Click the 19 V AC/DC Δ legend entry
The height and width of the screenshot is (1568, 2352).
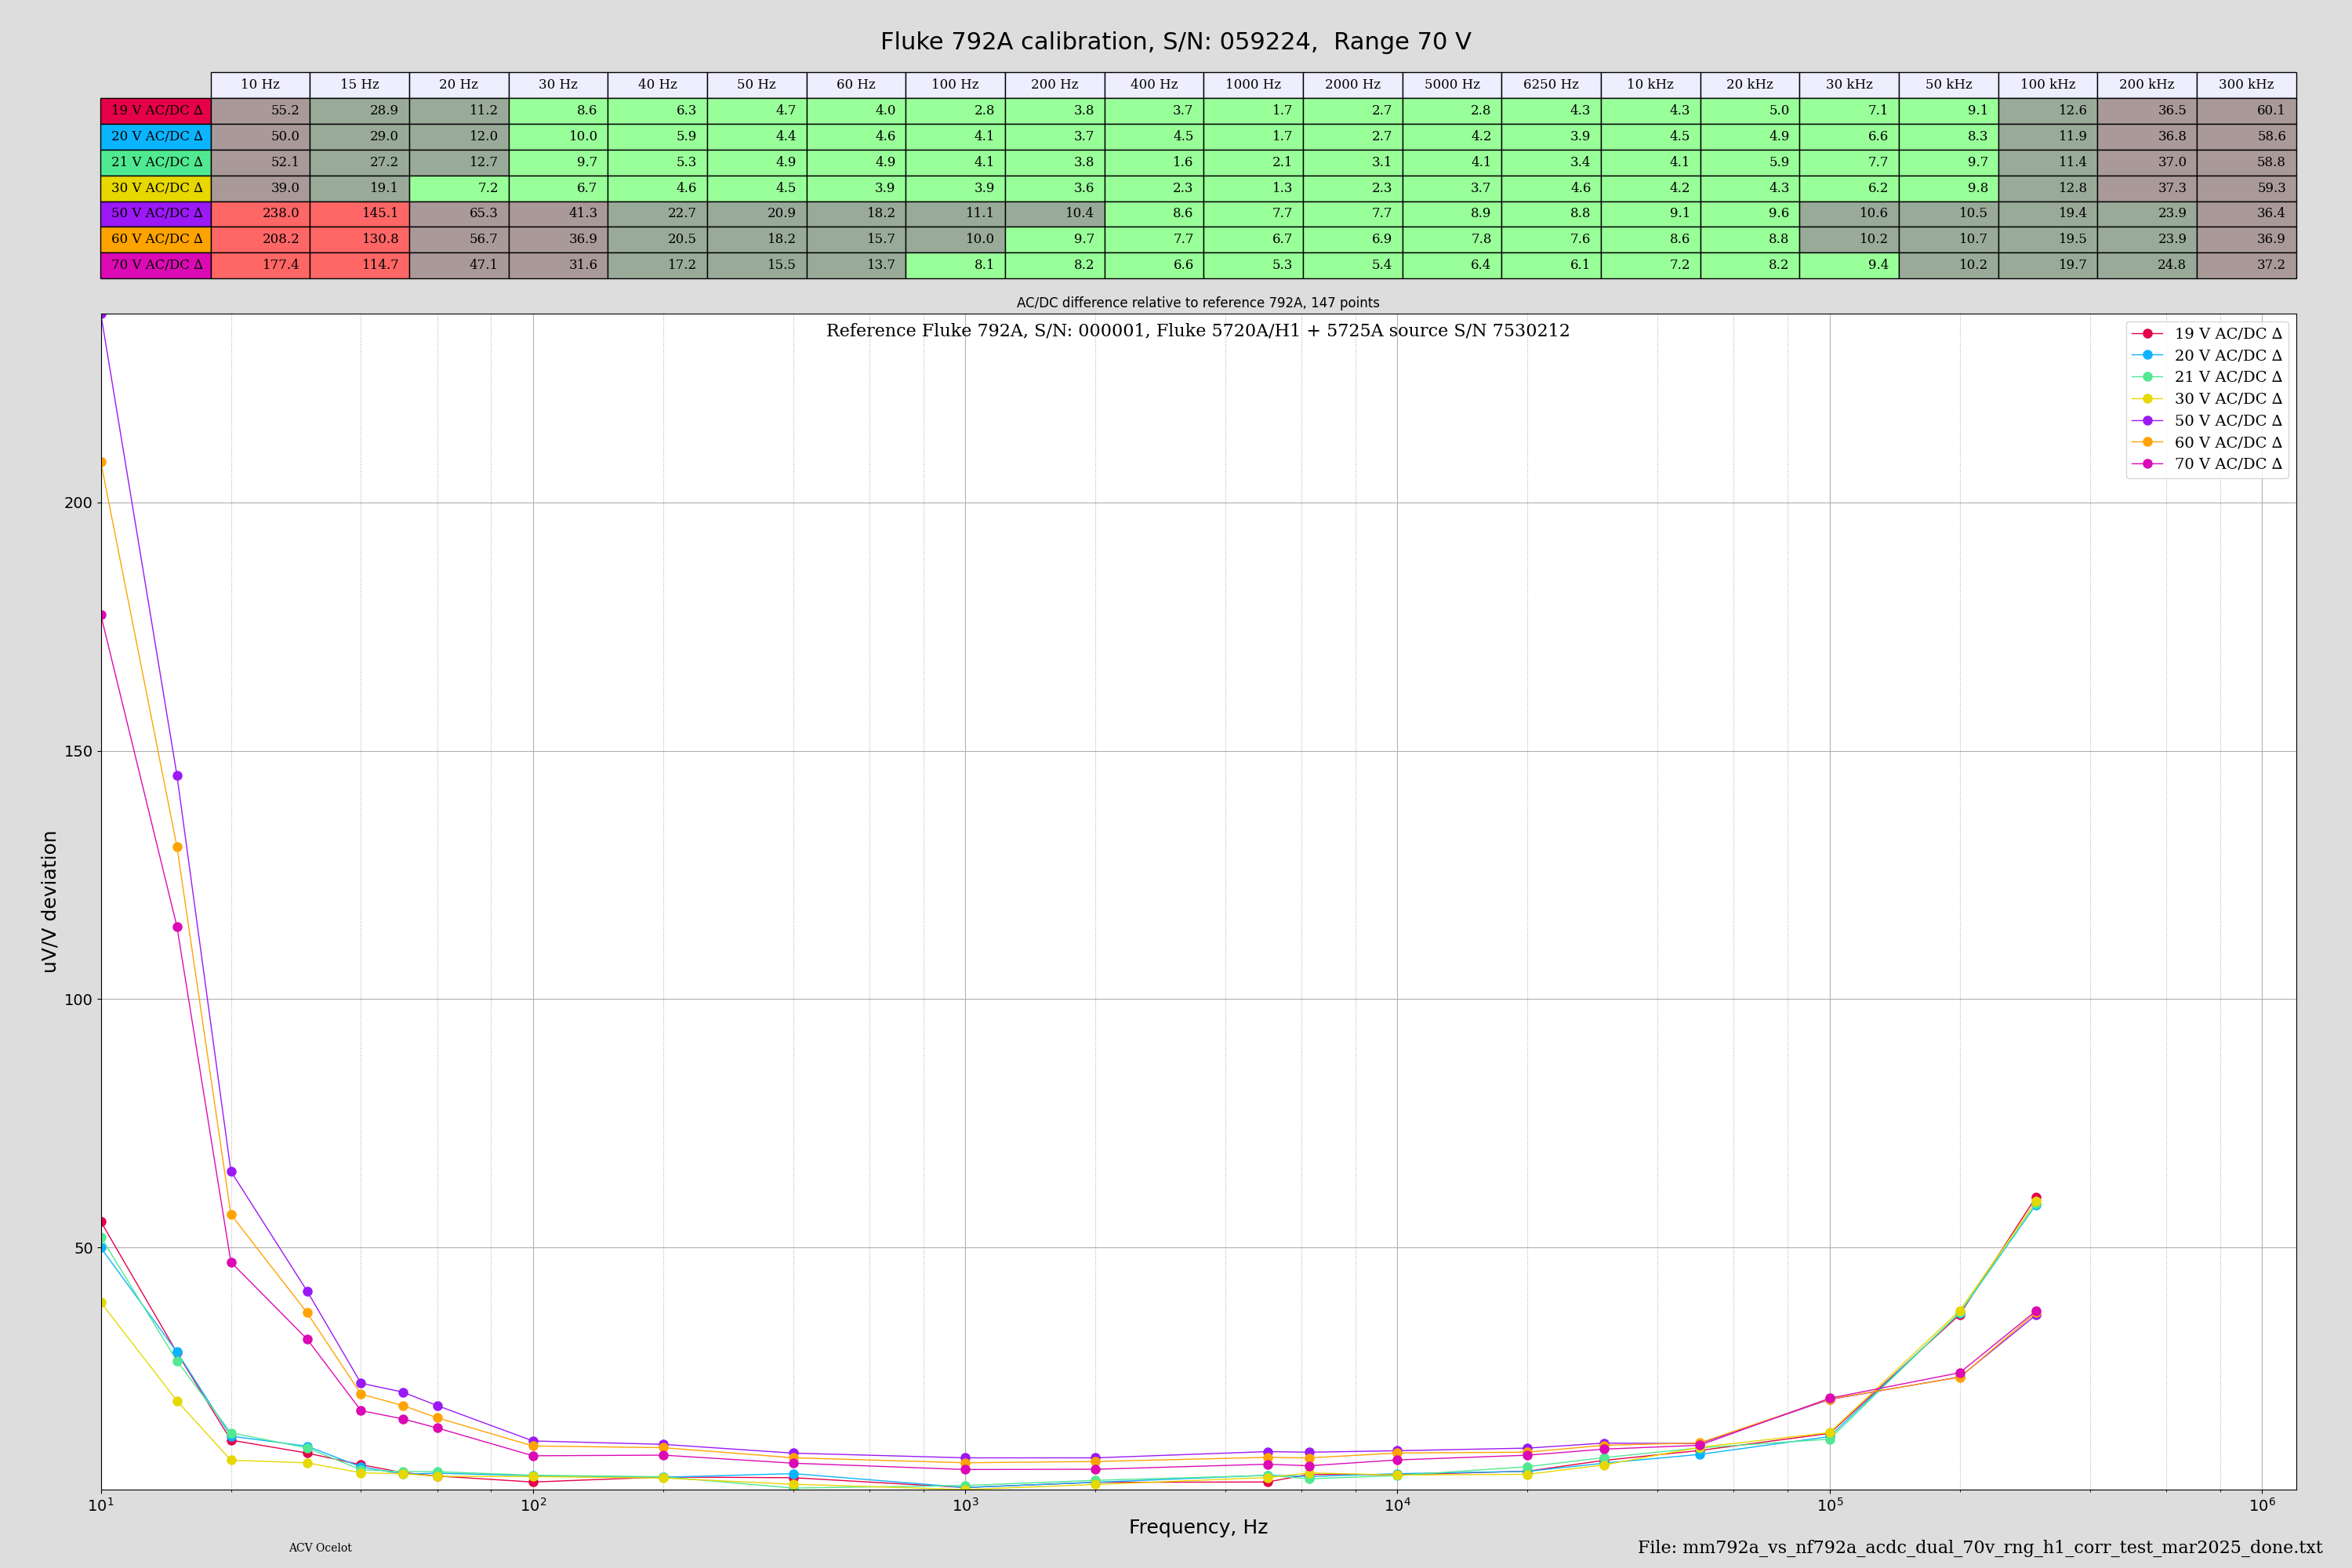(x=2207, y=334)
